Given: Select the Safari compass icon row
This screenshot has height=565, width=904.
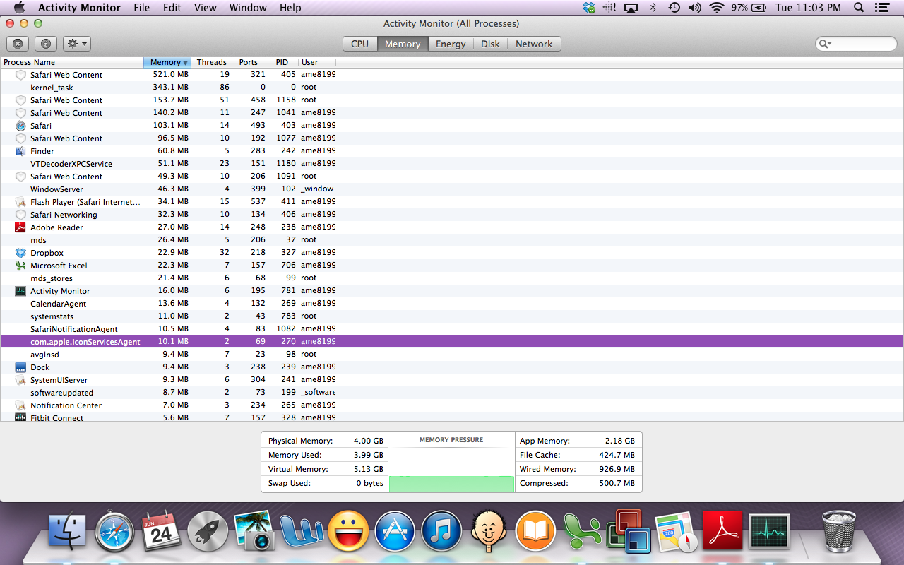Looking at the screenshot, I should pyautogui.click(x=20, y=126).
